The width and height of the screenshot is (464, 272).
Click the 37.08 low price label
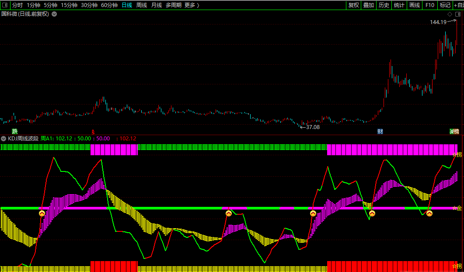click(x=313, y=127)
